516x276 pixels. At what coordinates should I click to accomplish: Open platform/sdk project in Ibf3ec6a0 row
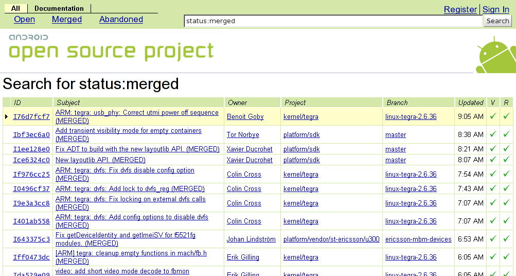301,135
